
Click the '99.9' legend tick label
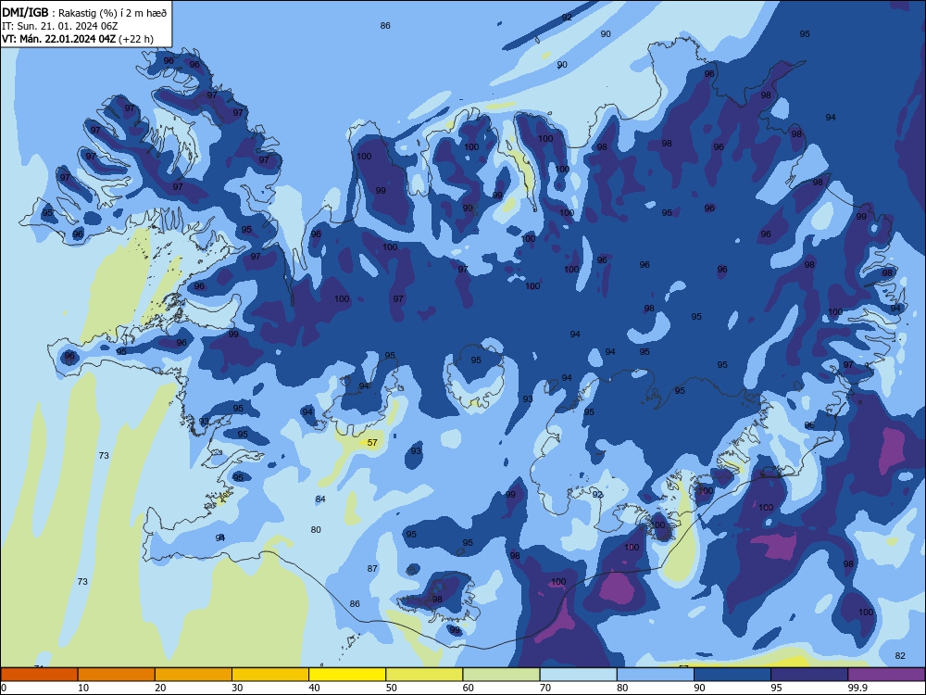[x=857, y=688]
